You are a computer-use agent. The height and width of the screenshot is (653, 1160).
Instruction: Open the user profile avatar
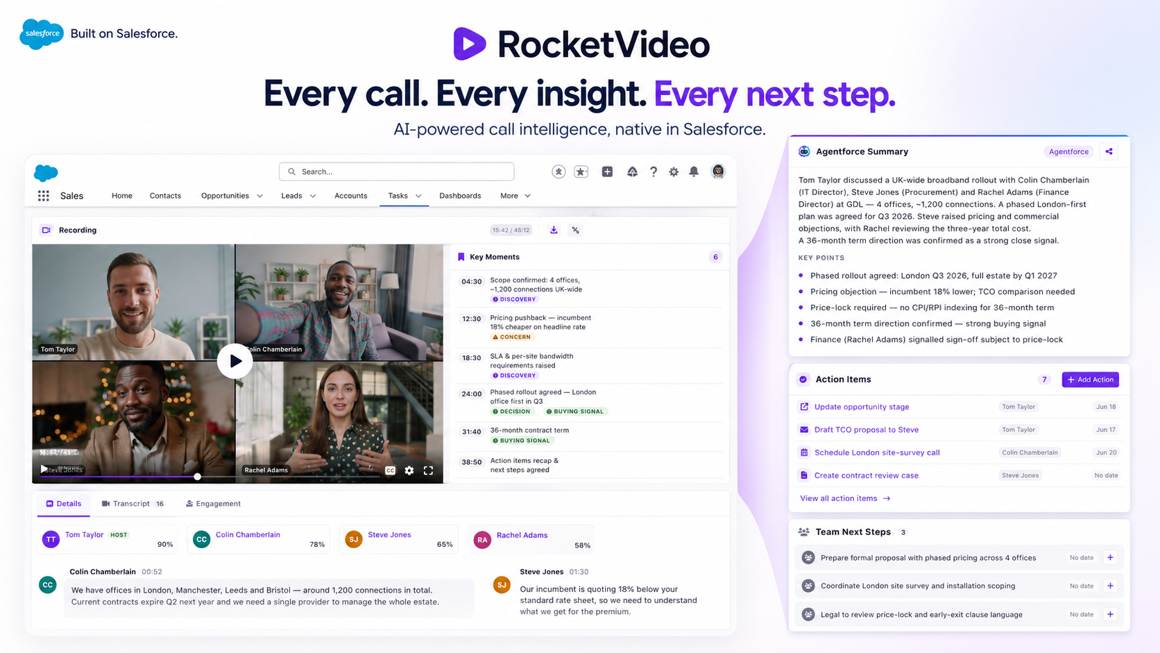coord(718,171)
